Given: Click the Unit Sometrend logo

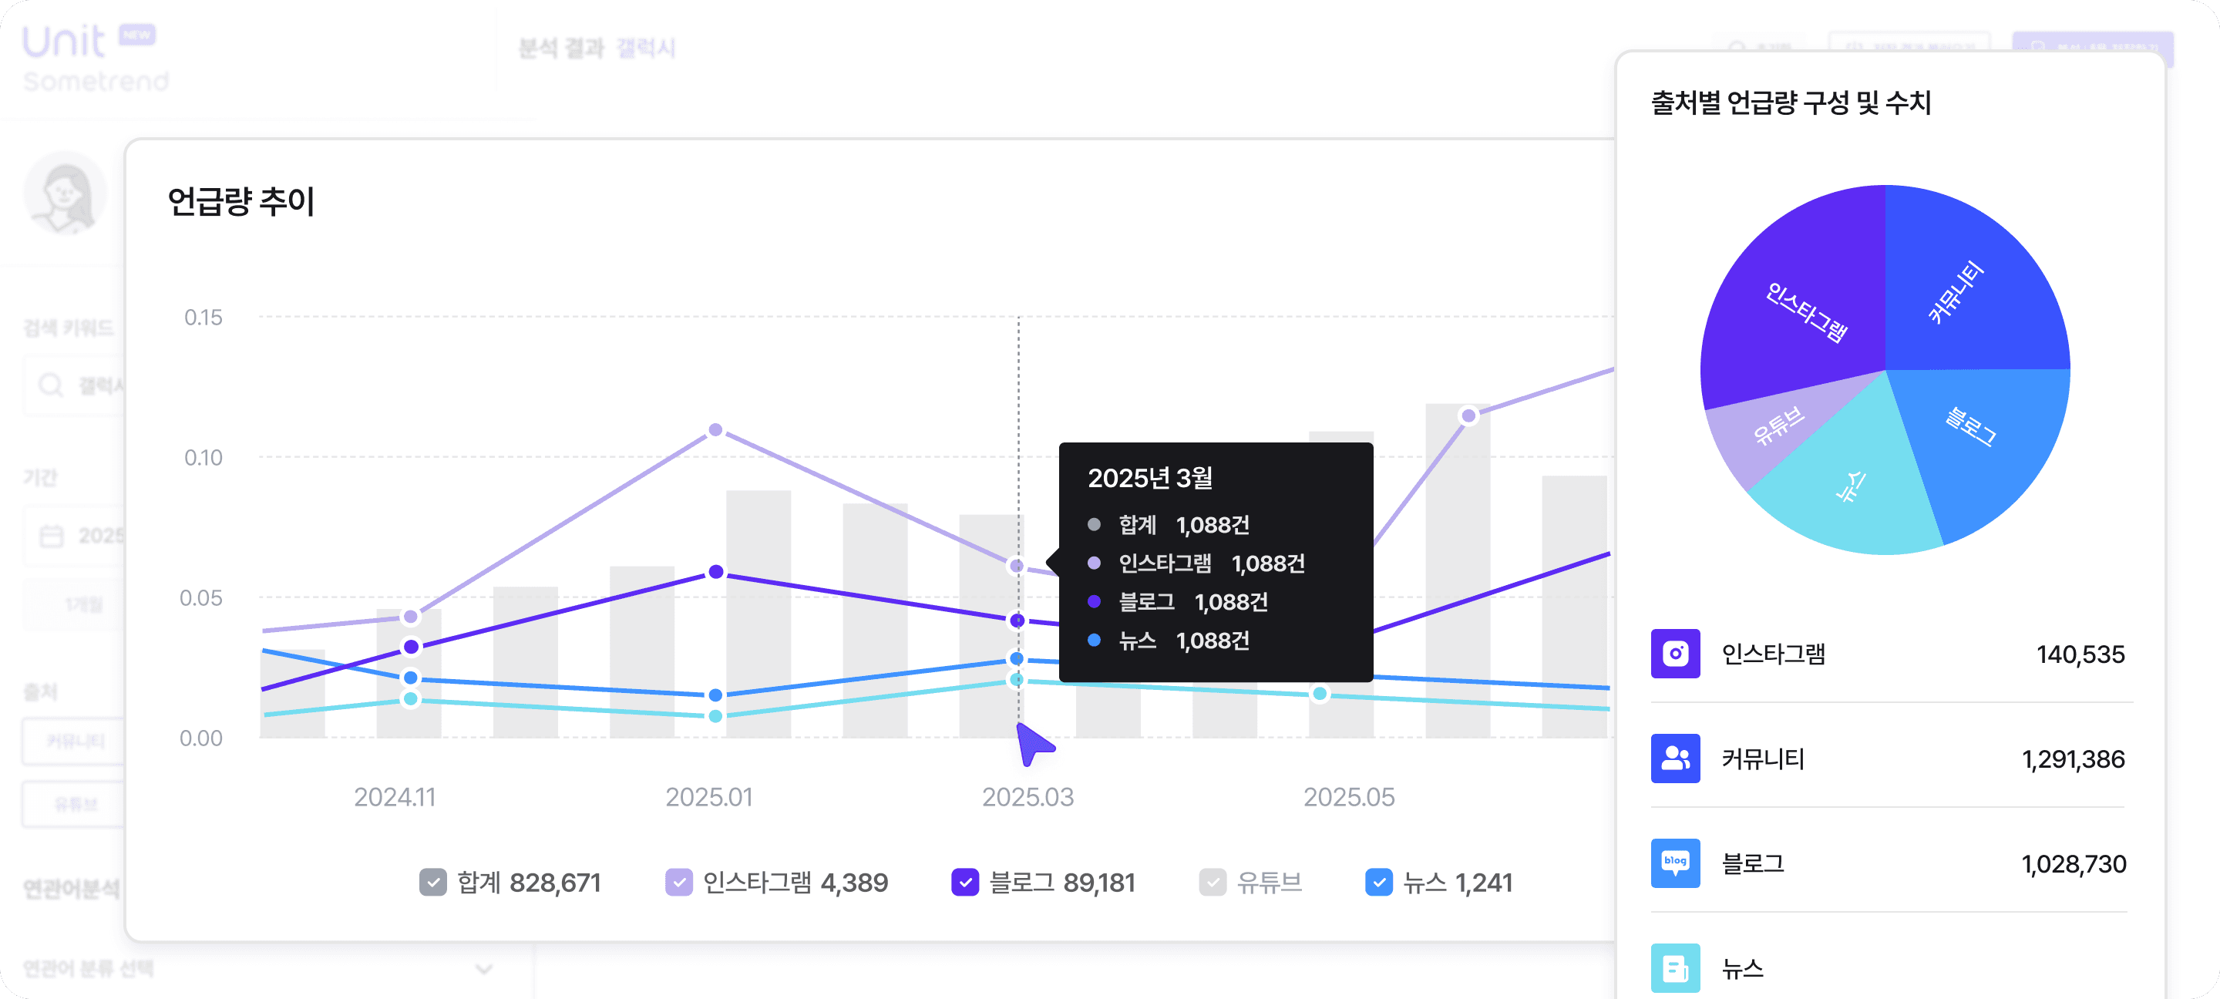Looking at the screenshot, I should pos(95,59).
